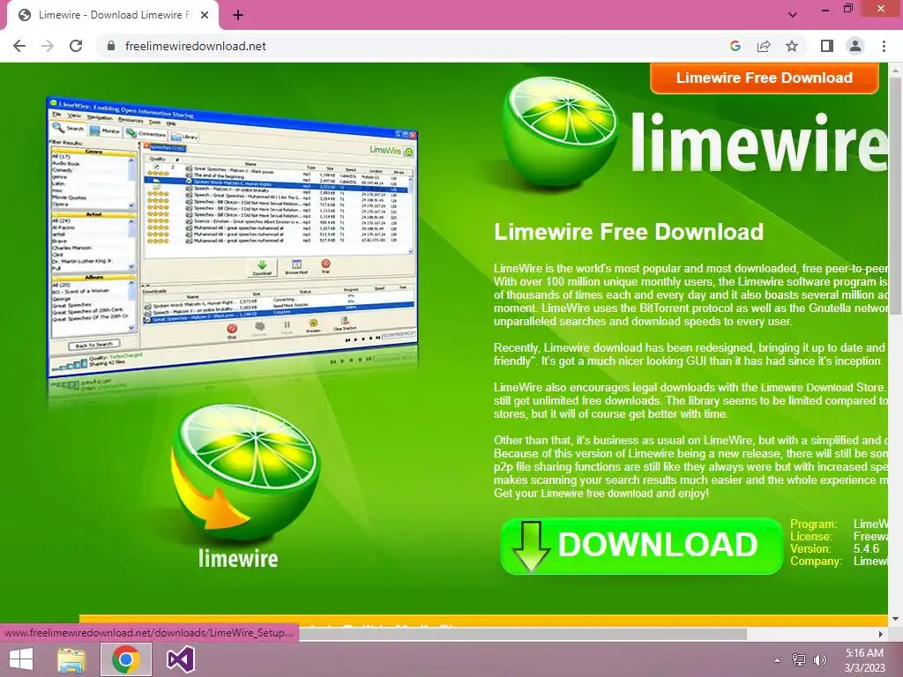Open the taskbar clock showing 5:16 AM

pos(864,660)
